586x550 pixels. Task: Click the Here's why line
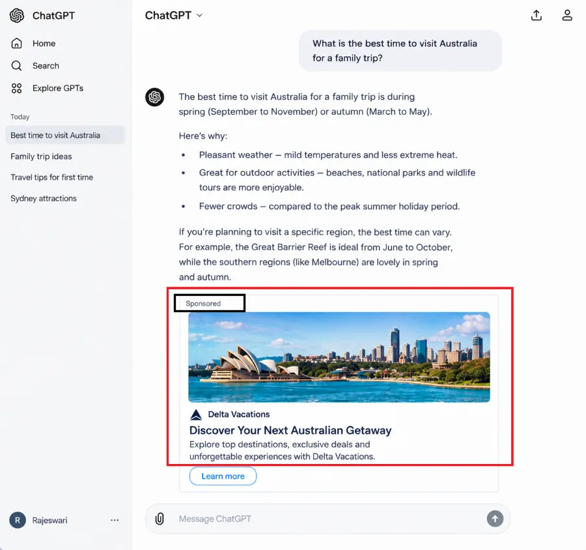[203, 136]
